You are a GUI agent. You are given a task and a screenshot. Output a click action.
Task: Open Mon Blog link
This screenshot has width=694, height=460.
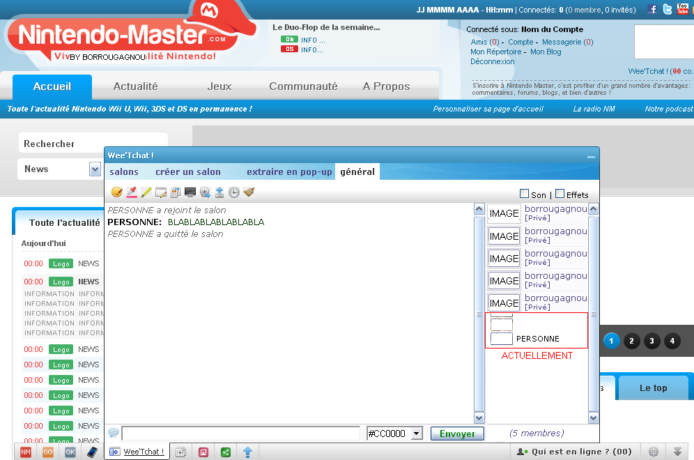[546, 52]
